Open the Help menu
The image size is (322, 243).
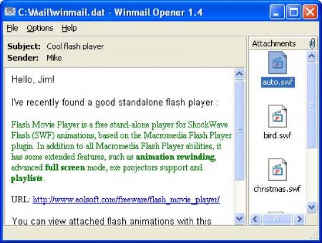[x=69, y=28]
